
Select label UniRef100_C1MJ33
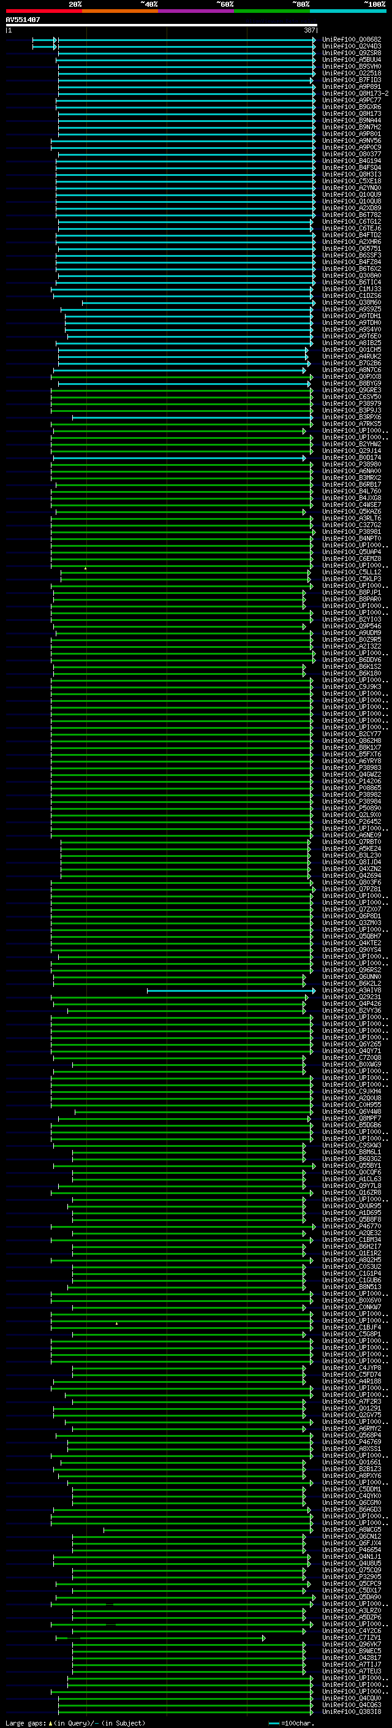tap(351, 289)
